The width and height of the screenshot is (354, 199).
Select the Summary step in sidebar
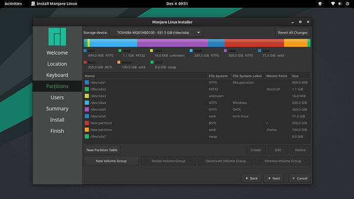click(x=57, y=108)
